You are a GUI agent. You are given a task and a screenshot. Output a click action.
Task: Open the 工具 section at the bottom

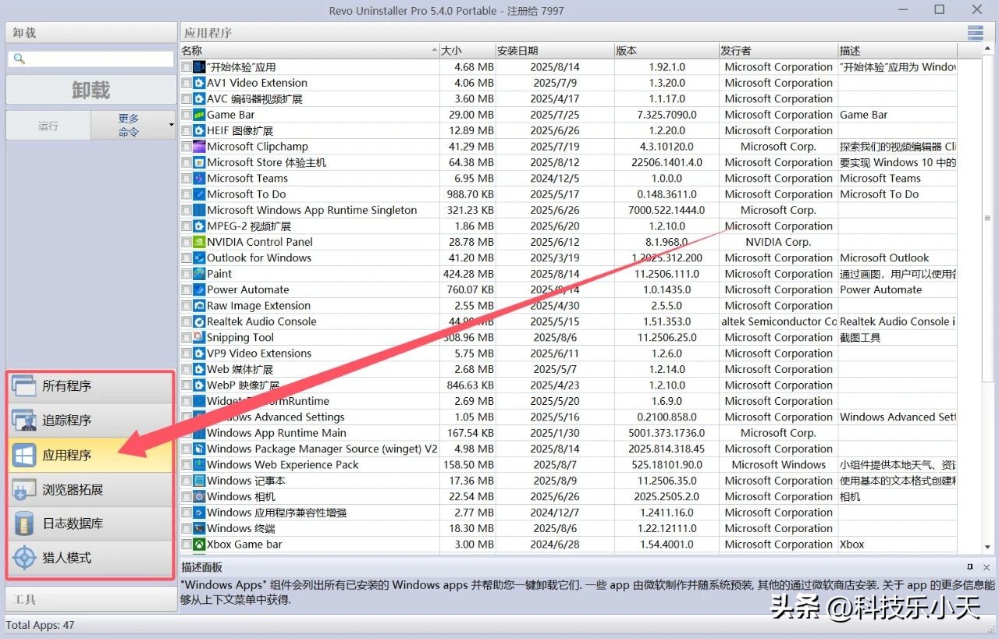(90, 599)
